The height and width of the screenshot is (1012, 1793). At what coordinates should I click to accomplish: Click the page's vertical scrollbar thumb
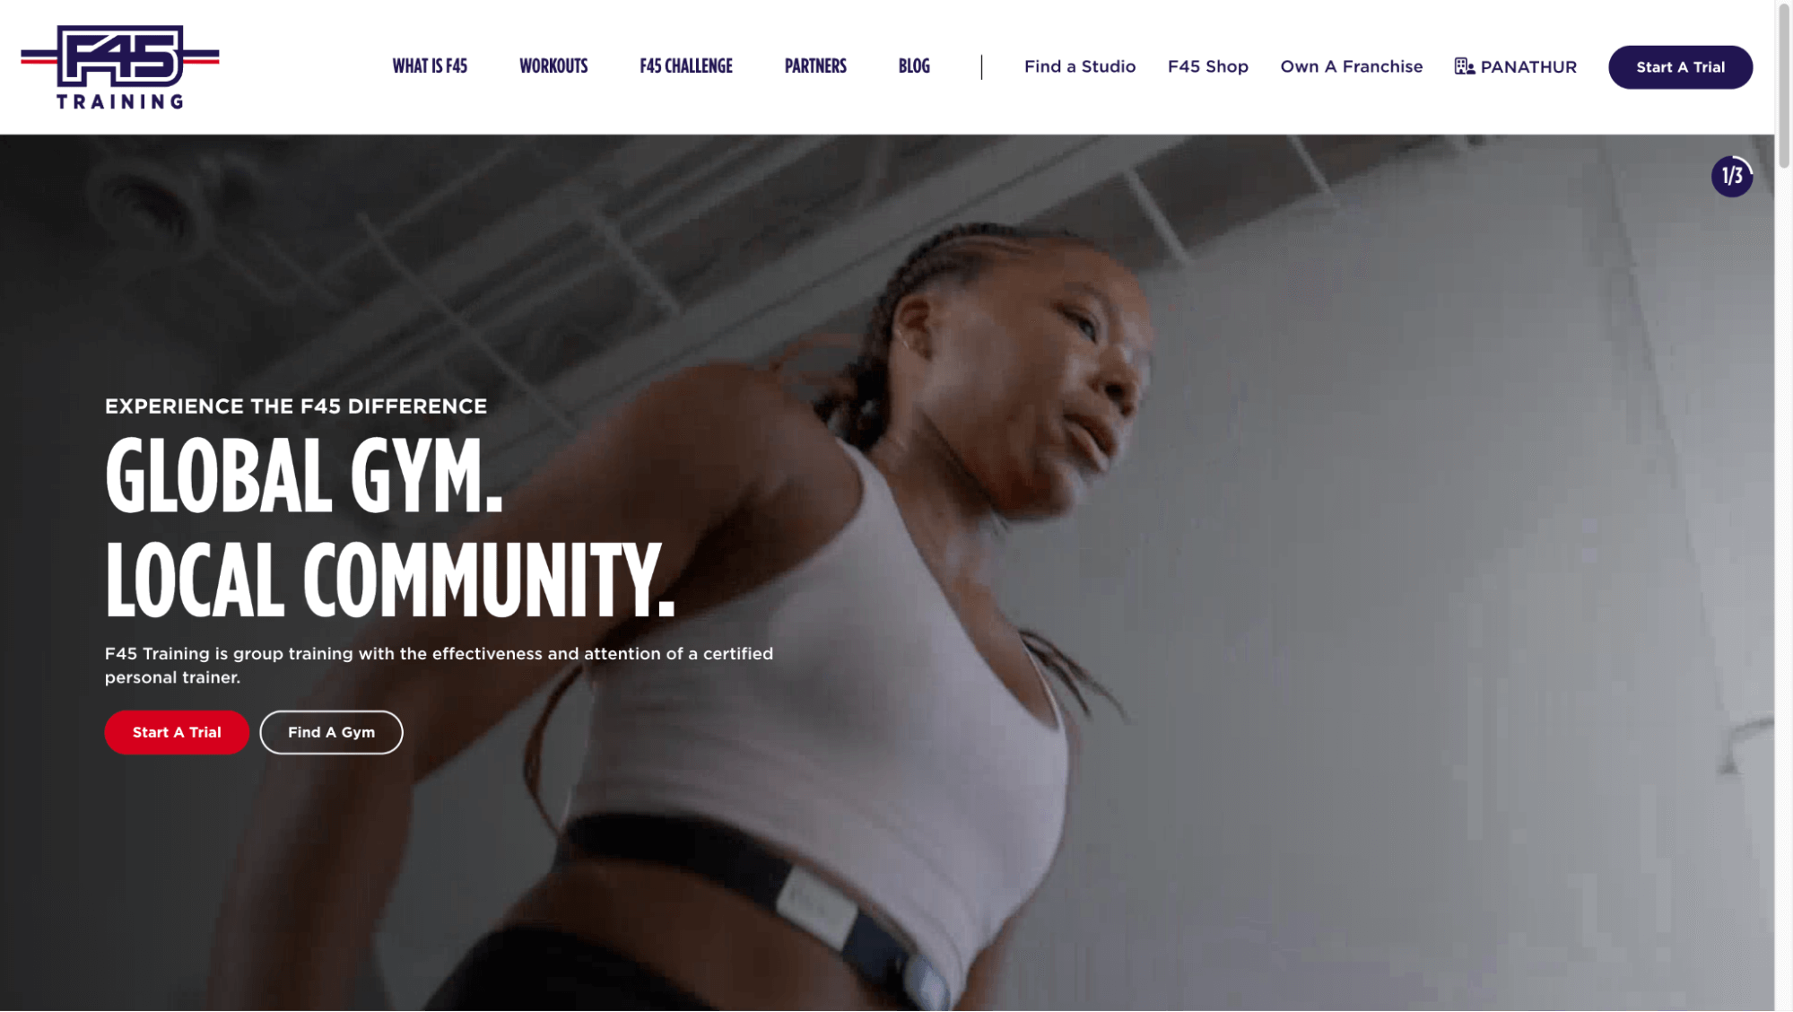[x=1784, y=85]
